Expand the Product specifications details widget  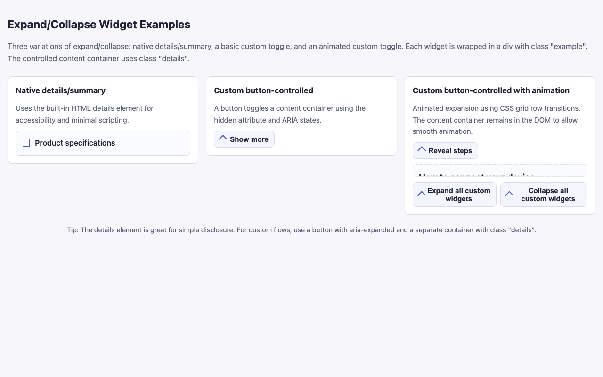[75, 143]
